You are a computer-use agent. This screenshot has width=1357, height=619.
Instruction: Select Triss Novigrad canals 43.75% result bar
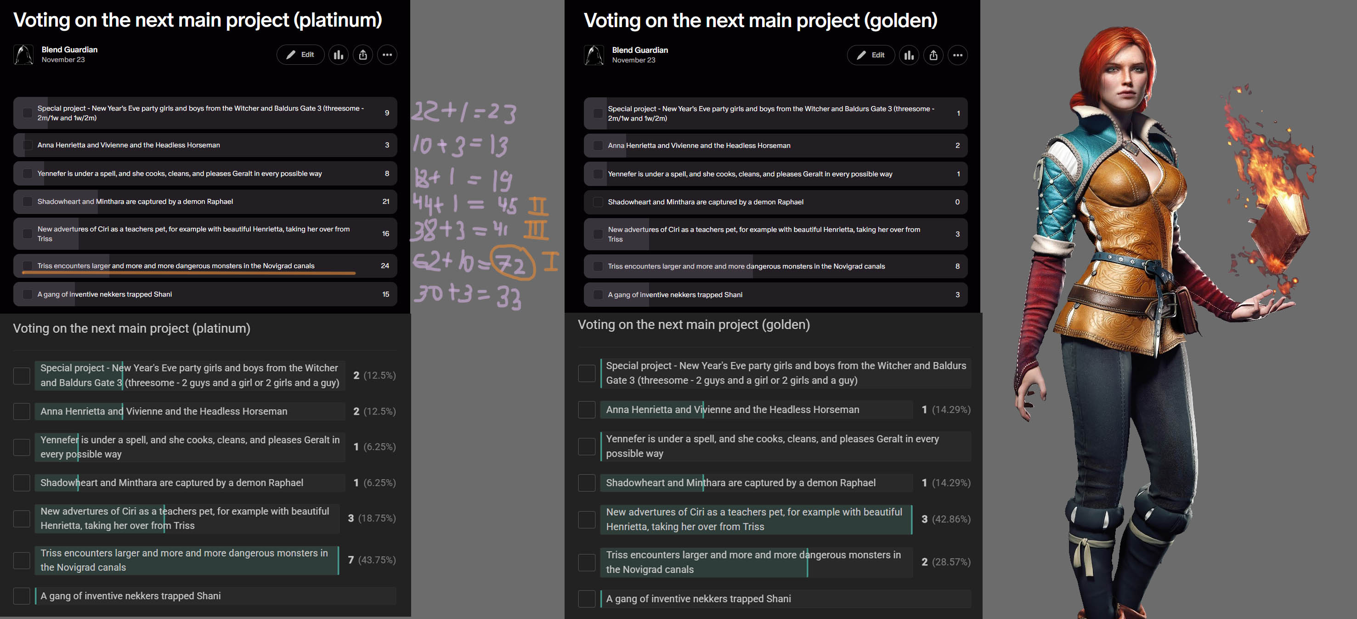187,561
